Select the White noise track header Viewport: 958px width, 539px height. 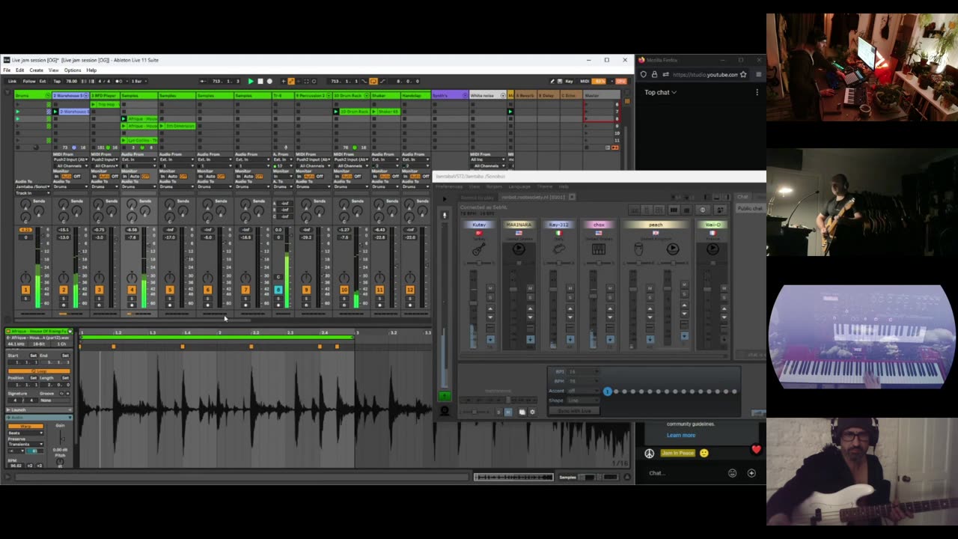tap(488, 96)
